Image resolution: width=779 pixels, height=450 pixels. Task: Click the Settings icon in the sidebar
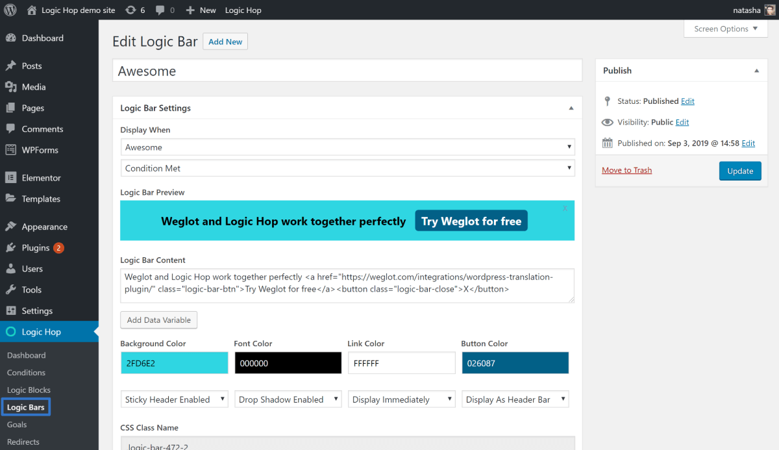[11, 310]
